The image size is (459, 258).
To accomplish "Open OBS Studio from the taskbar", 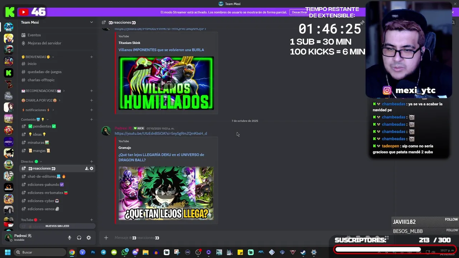I will (198, 252).
